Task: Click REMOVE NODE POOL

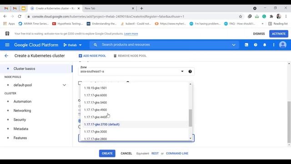Action: tap(130, 56)
